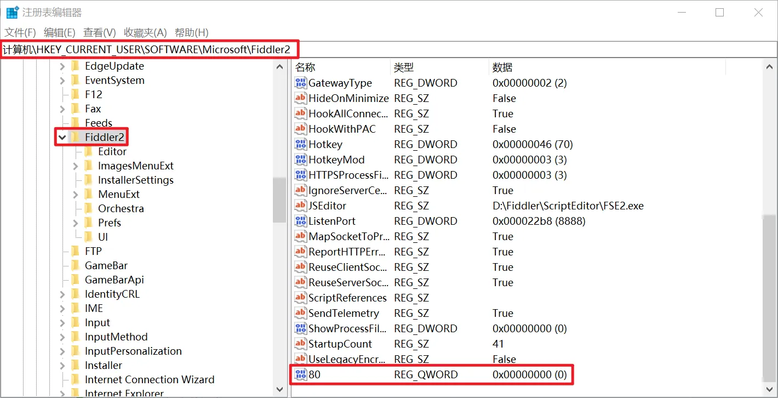Click the folder icon of Fiddler2 key

(76, 137)
